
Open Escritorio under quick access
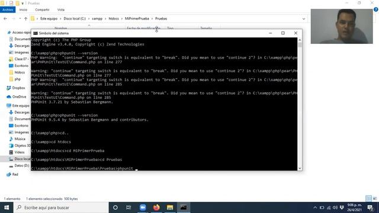tap(18, 66)
